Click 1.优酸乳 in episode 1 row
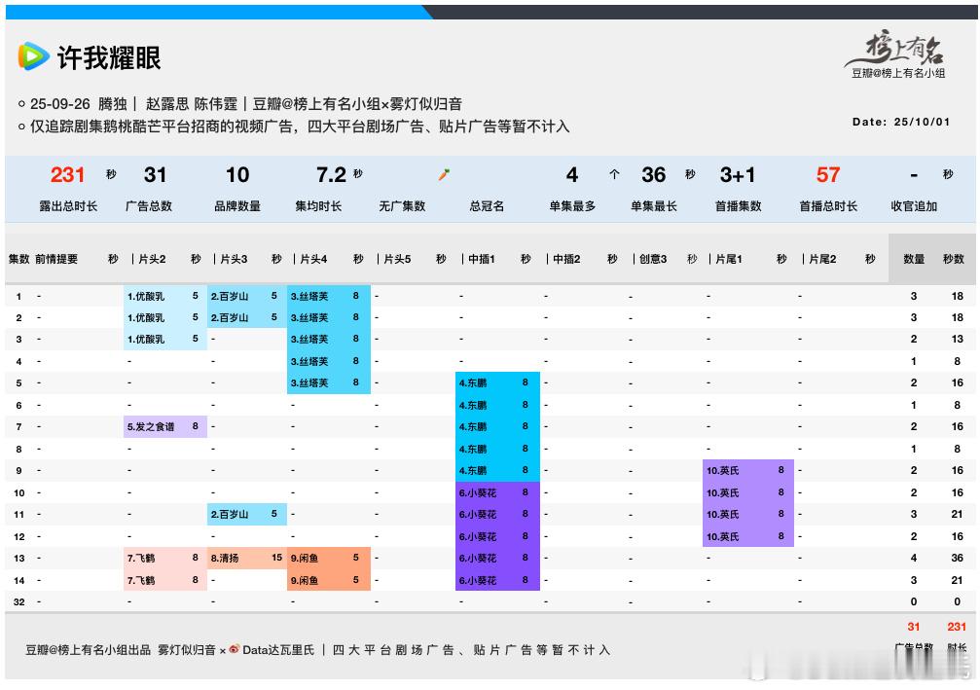The image size is (980, 690). 146,296
